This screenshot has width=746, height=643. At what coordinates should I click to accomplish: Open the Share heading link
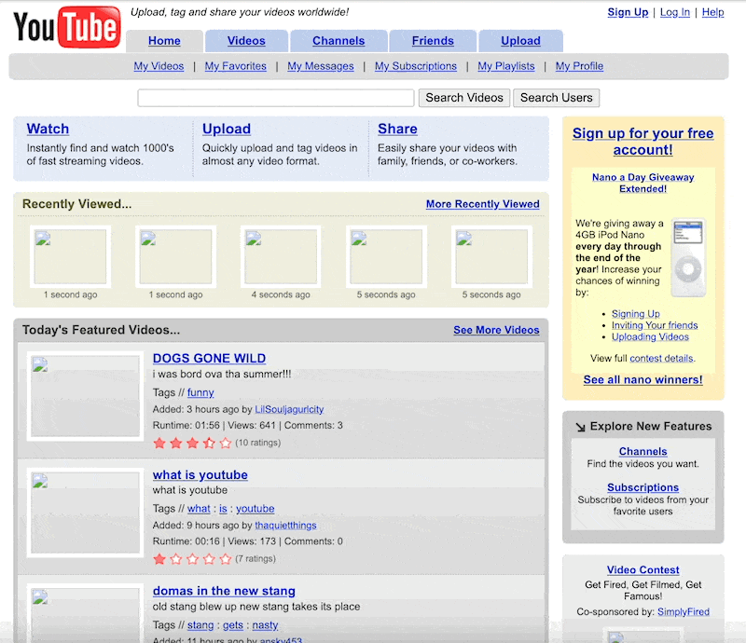click(x=397, y=129)
